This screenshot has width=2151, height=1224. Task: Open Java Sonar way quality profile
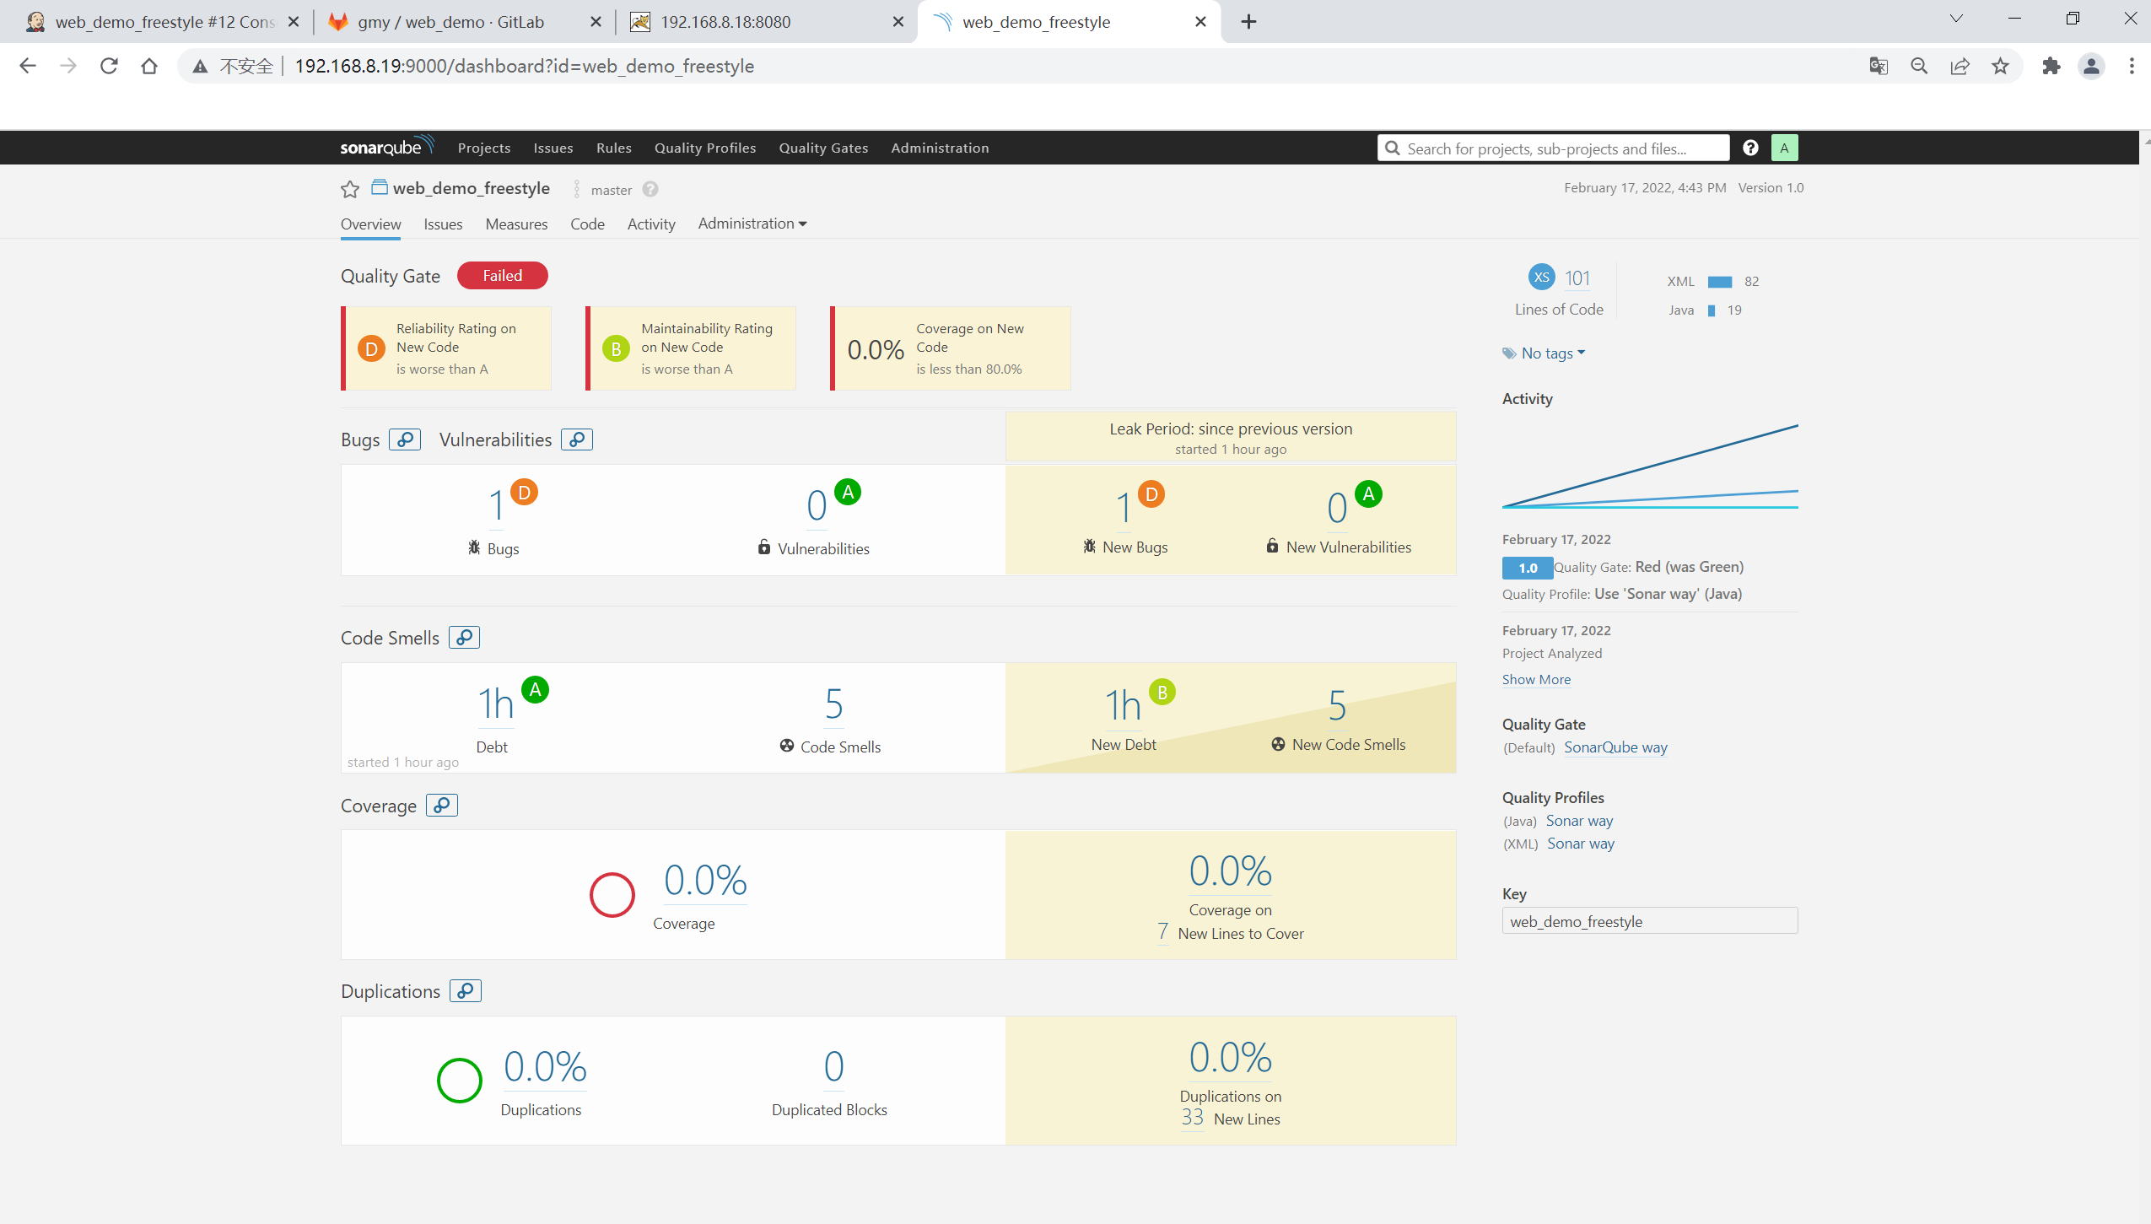click(1579, 821)
